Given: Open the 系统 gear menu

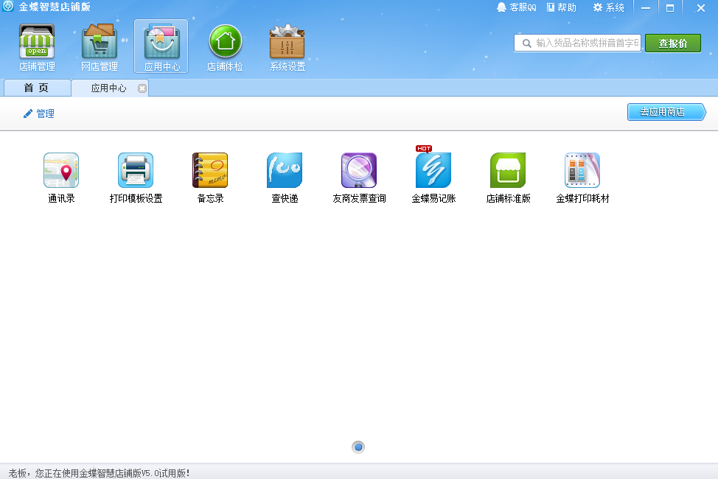Looking at the screenshot, I should tap(609, 7).
